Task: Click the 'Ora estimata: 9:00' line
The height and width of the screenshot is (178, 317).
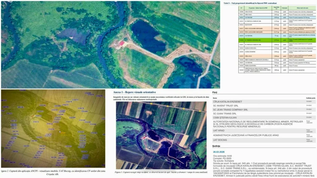Action: 222,156
